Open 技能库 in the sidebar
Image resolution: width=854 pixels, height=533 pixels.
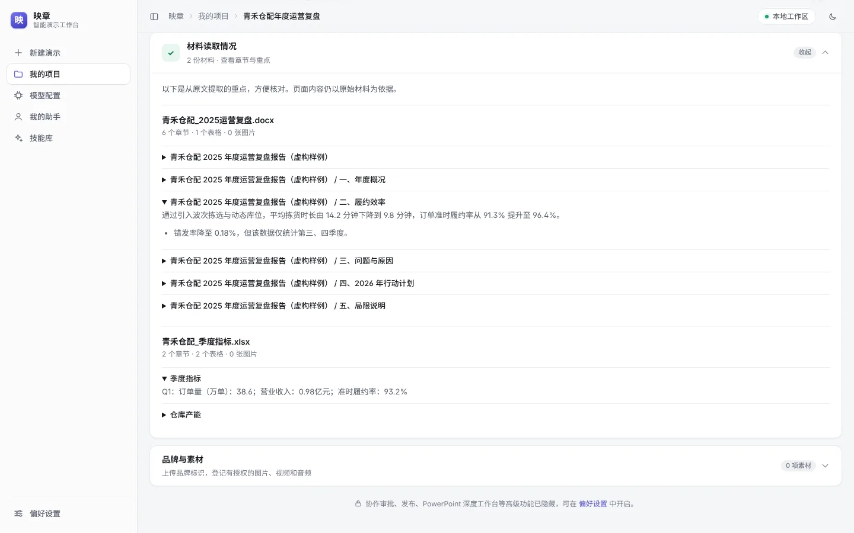[x=68, y=138]
